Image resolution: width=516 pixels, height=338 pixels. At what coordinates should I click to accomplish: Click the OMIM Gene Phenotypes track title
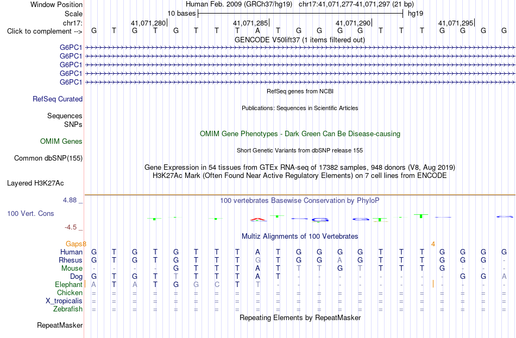300,134
